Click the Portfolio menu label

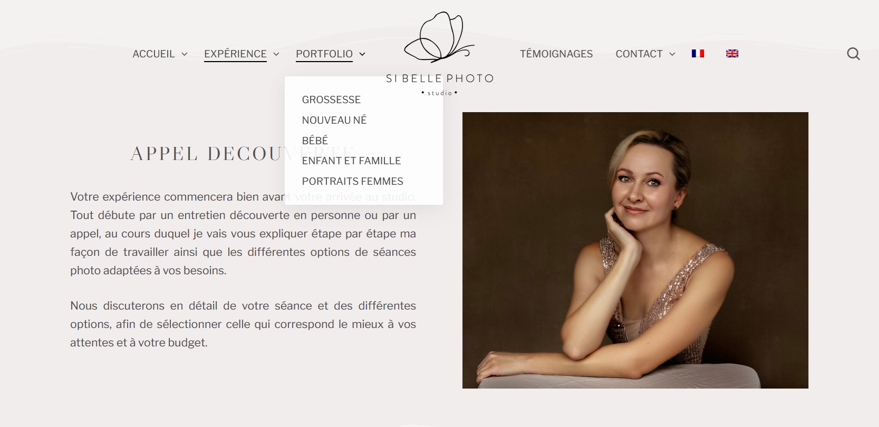(x=324, y=54)
